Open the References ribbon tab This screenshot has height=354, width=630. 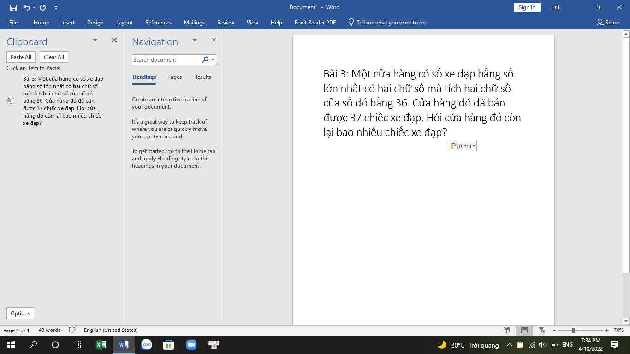pyautogui.click(x=158, y=23)
